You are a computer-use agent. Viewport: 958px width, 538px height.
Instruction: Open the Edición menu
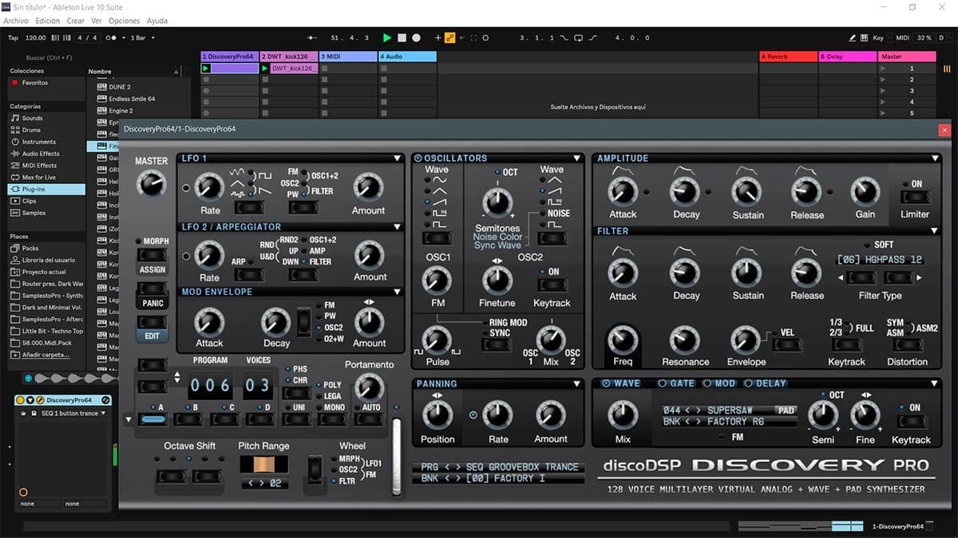(x=48, y=21)
